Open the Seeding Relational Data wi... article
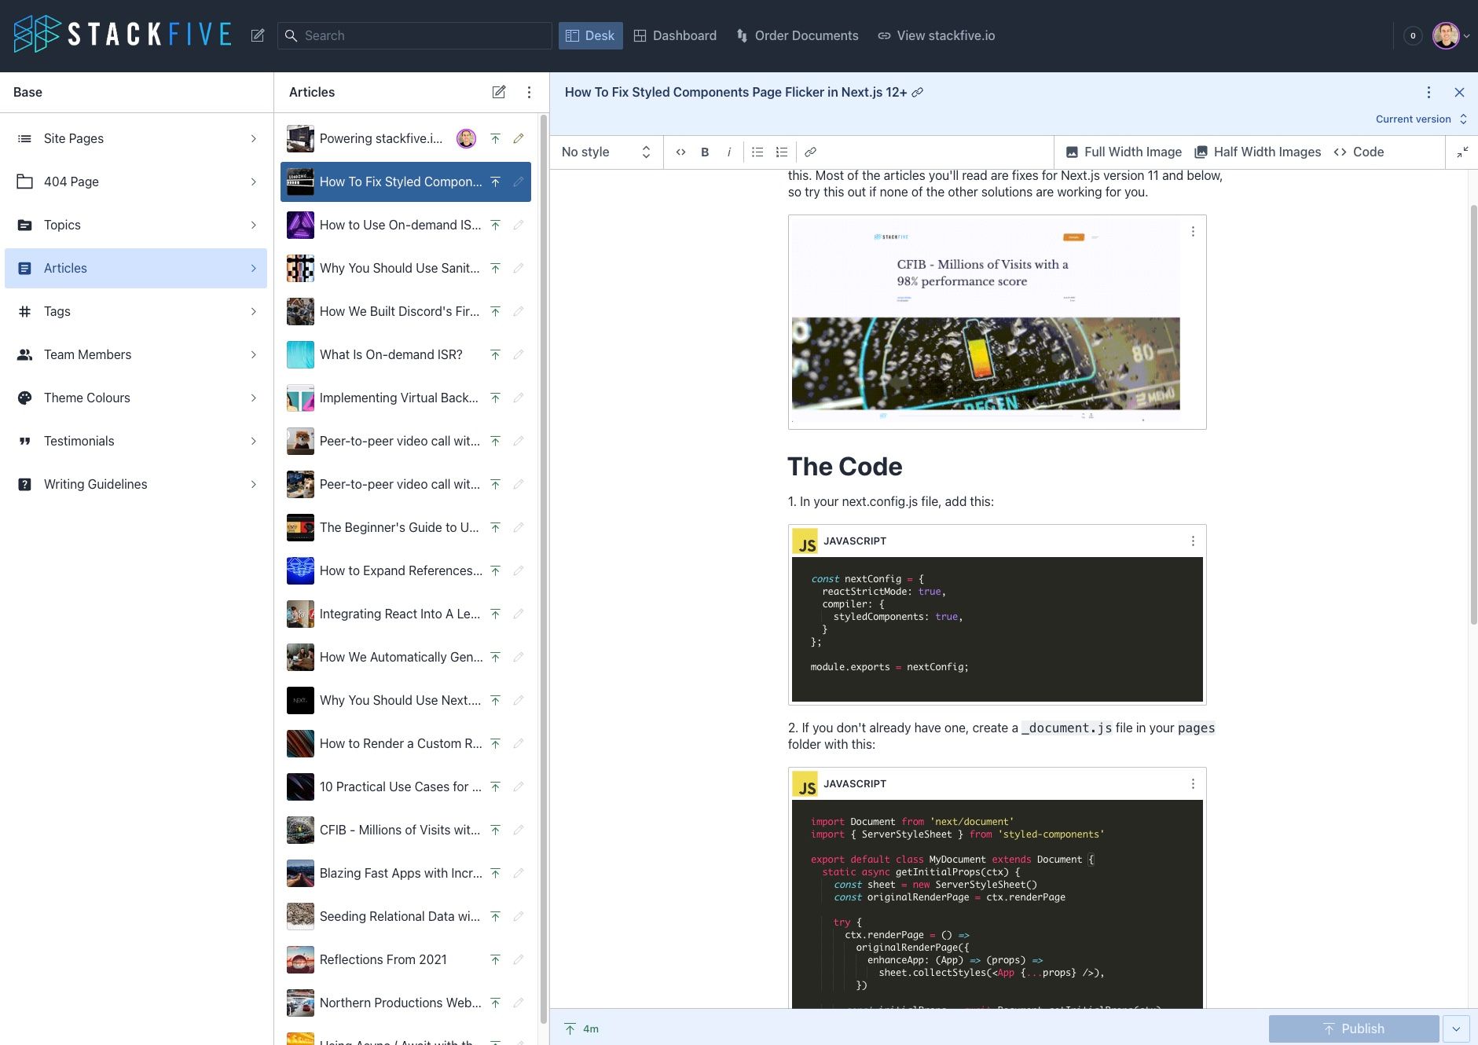Screen dimensions: 1478x1045 (x=405, y=916)
